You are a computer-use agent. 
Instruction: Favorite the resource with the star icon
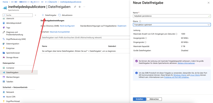80,7
